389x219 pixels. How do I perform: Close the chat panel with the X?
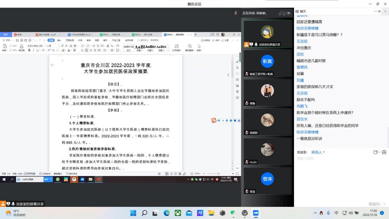[x=380, y=12]
